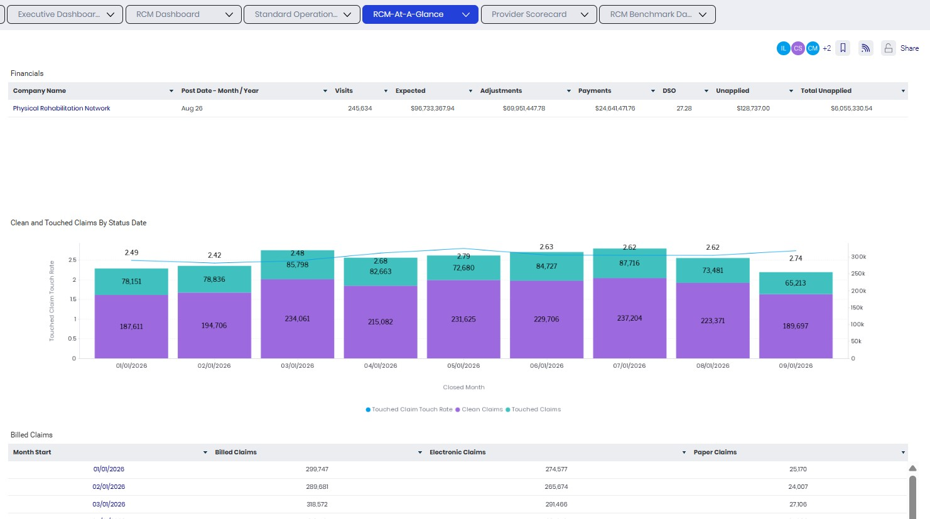The width and height of the screenshot is (930, 519).
Task: Toggle the Clean Claims legend item
Action: (x=479, y=410)
